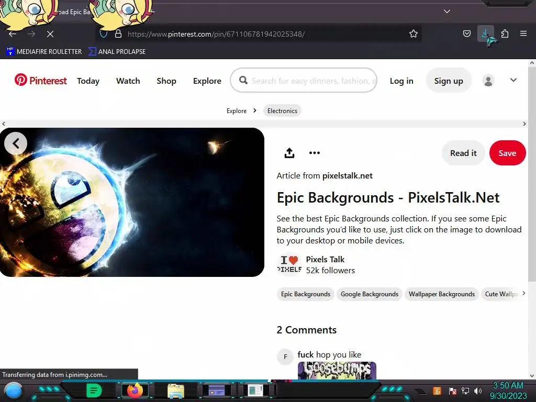This screenshot has height=402, width=536.
Task: Open the Firefox downloads panel
Action: click(485, 33)
